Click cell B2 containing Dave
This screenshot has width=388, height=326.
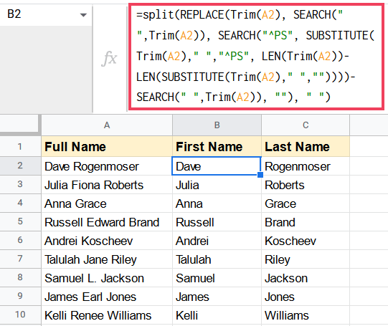tap(217, 166)
